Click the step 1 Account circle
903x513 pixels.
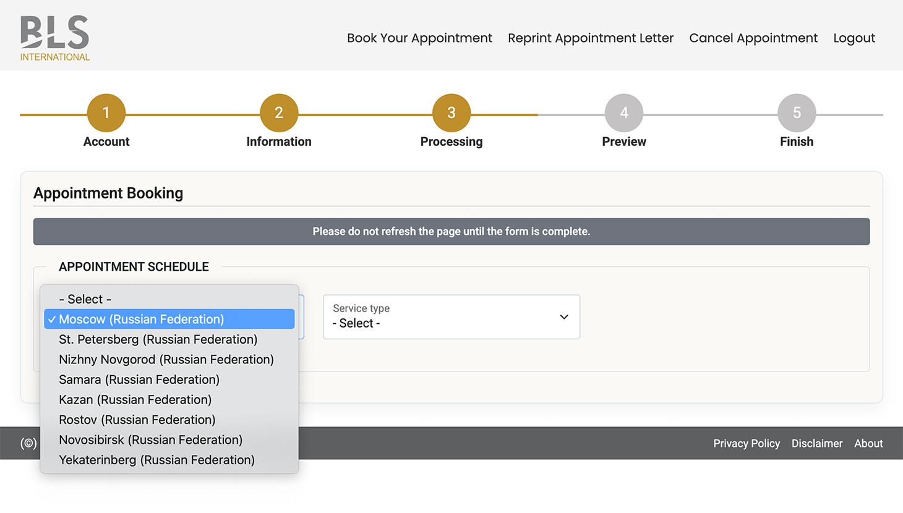[106, 112]
